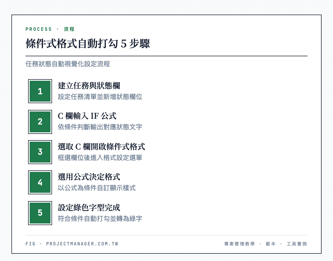The image size is (333, 261).
Task: Select the description "設定任務清單並新增狀態欄位"
Action: [100, 97]
